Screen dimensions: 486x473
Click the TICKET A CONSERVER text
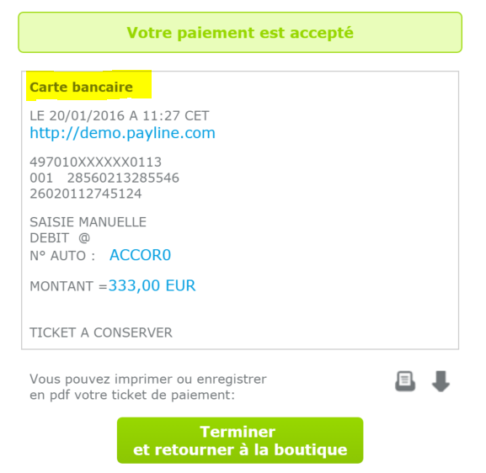point(101,332)
